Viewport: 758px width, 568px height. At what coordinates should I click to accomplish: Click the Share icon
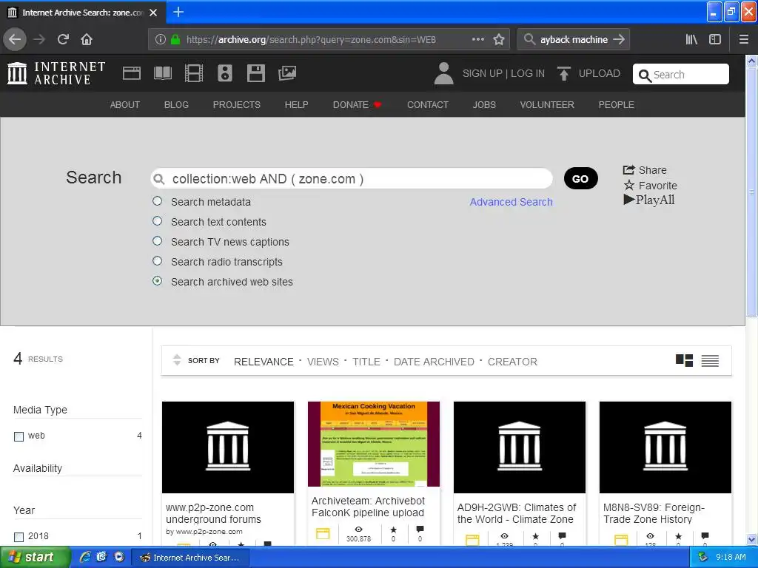(628, 170)
